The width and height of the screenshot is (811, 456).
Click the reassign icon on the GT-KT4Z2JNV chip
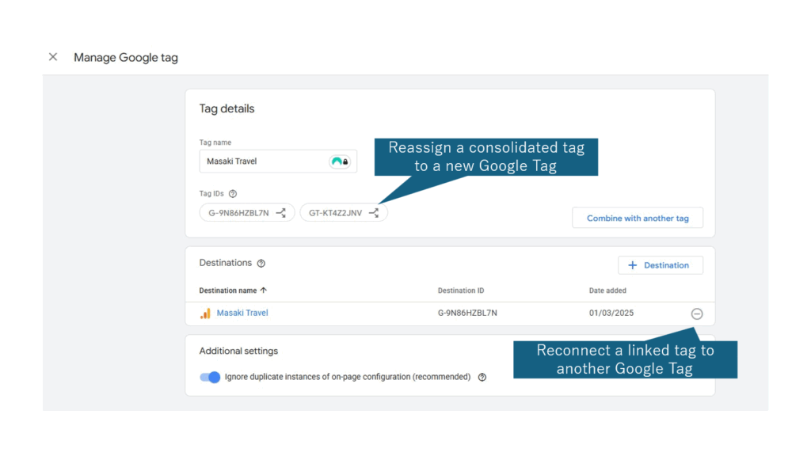374,213
